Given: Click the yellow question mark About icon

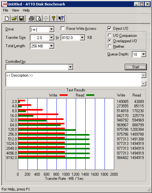Looking at the screenshot, I should click(x=54, y=19).
